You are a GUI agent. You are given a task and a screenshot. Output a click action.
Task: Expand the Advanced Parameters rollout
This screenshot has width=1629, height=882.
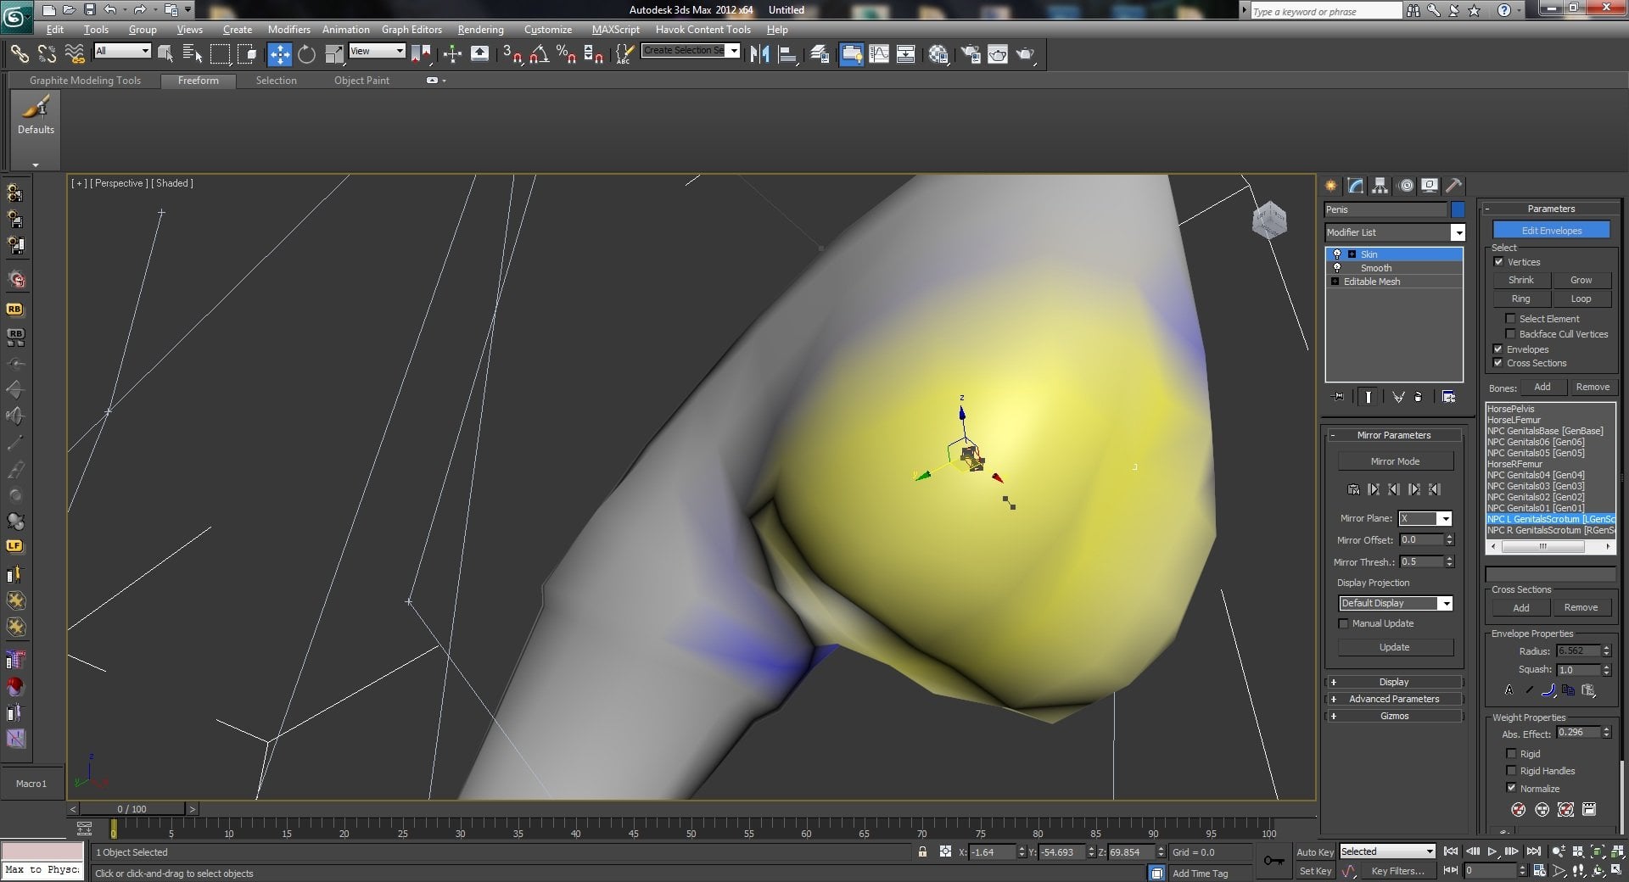pos(1394,699)
